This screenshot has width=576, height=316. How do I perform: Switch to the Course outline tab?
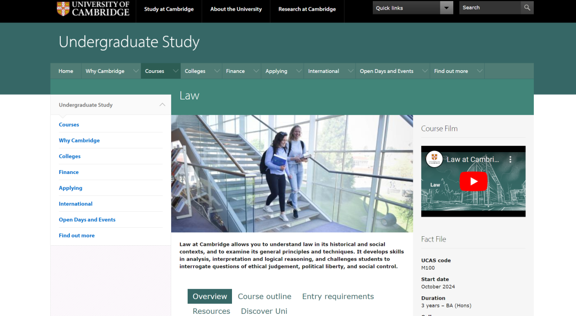click(x=265, y=296)
